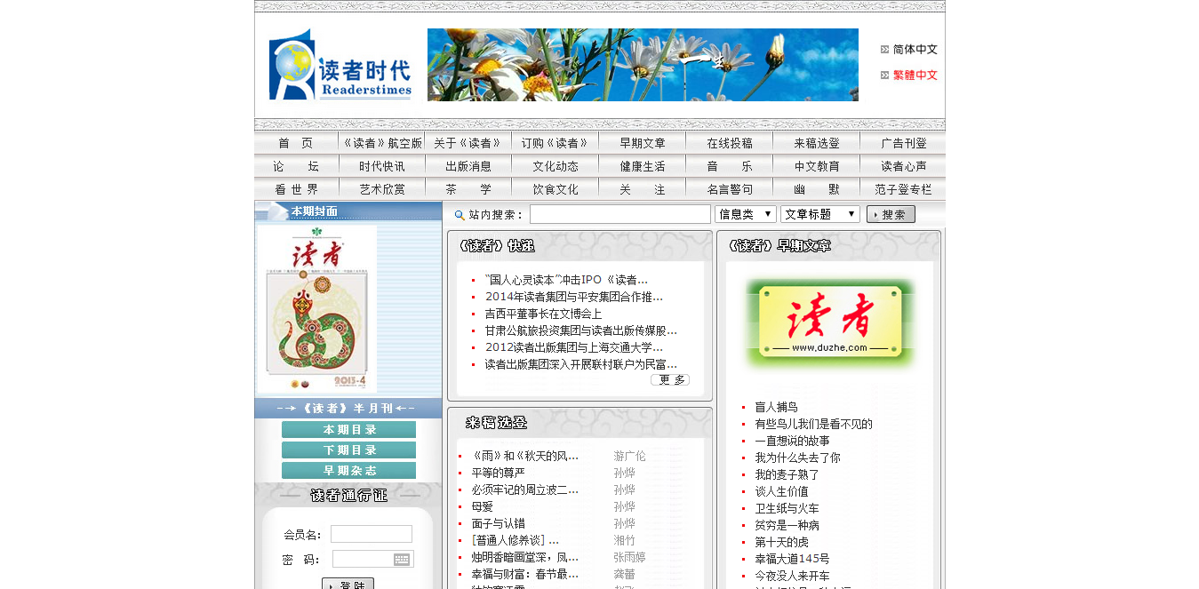
Task: Select the 早期文章 navigation item
Action: pyautogui.click(x=642, y=143)
